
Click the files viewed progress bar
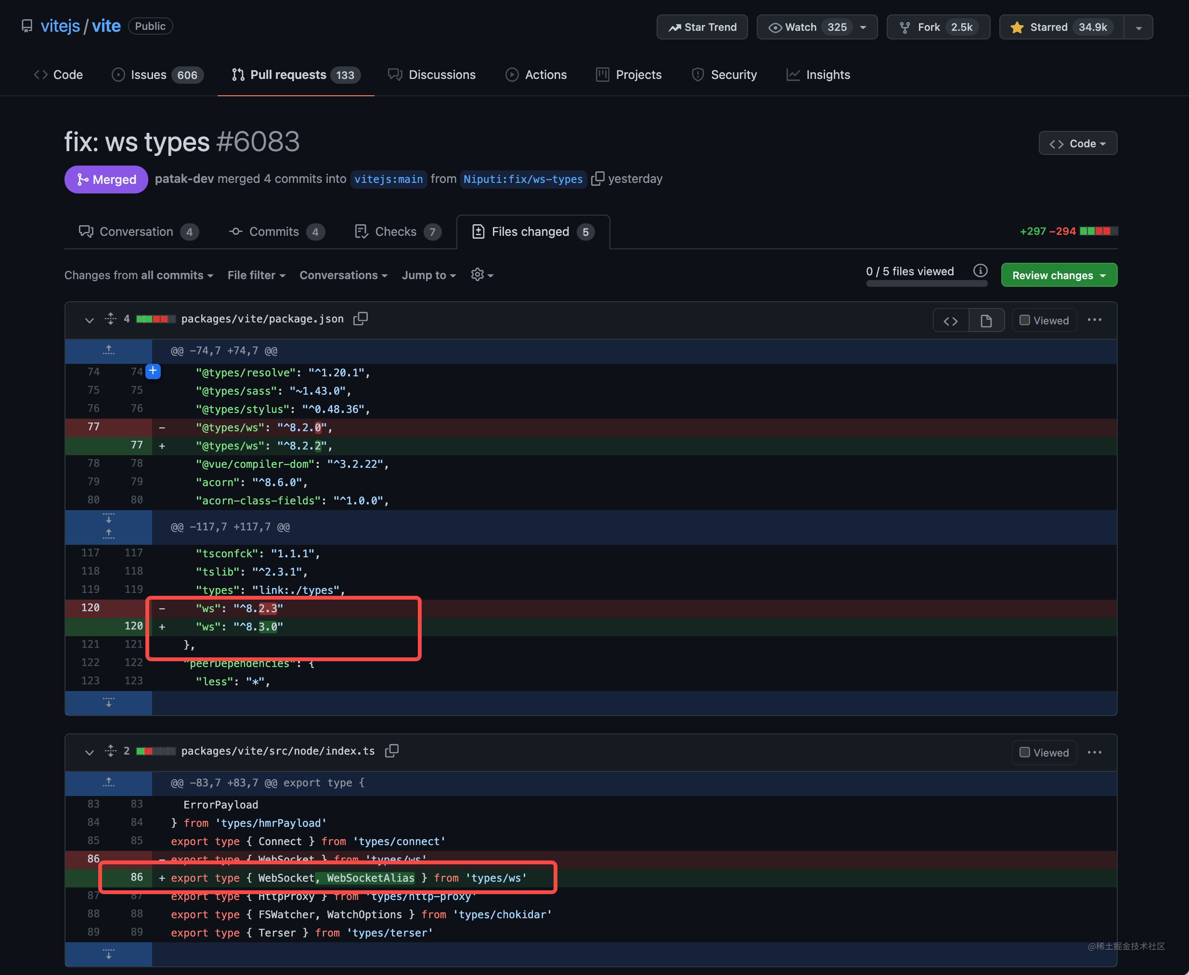point(926,283)
